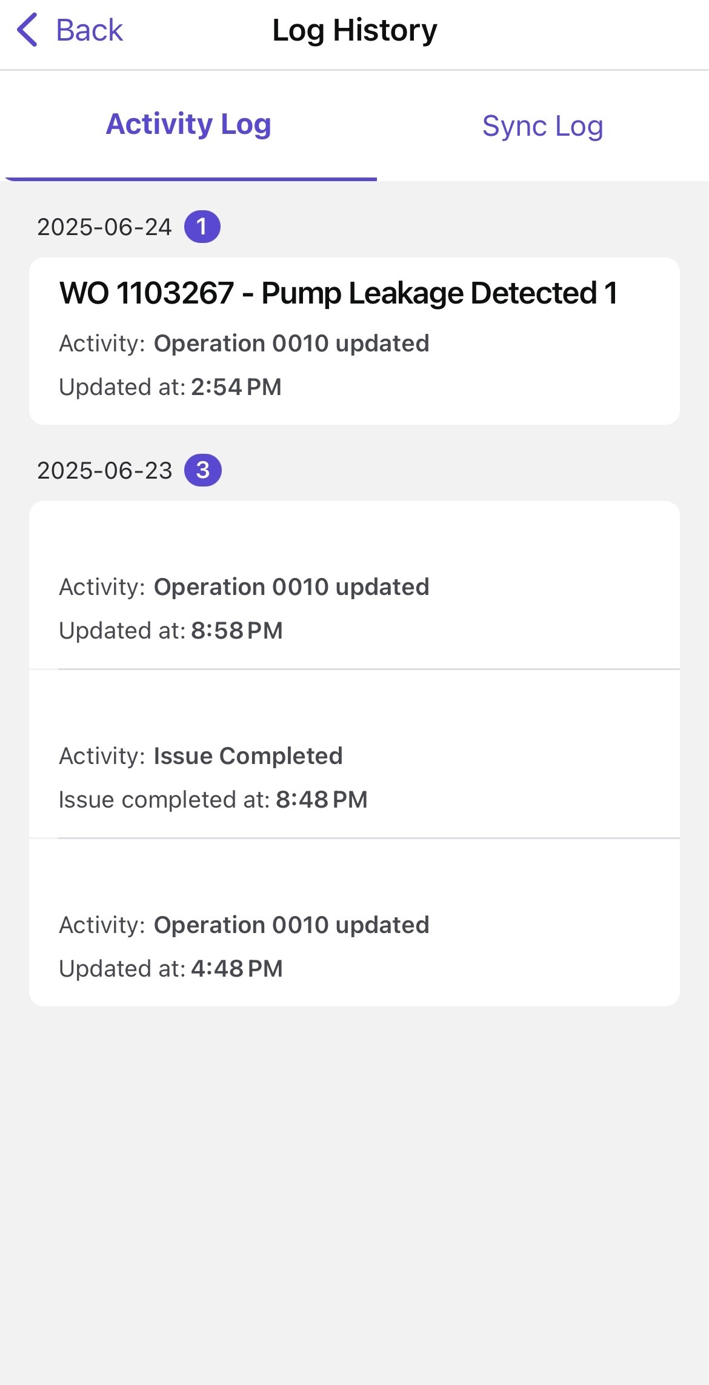Click the 2025-06-24 date header

[x=104, y=227]
